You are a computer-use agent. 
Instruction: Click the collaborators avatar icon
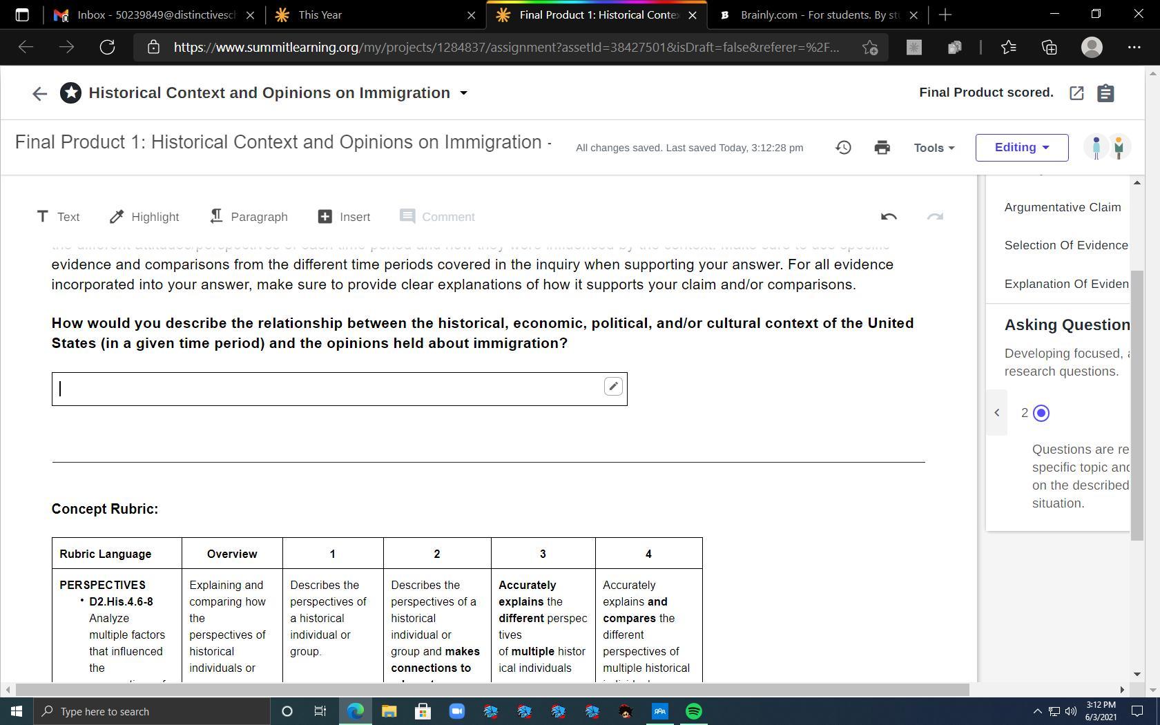point(1108,147)
